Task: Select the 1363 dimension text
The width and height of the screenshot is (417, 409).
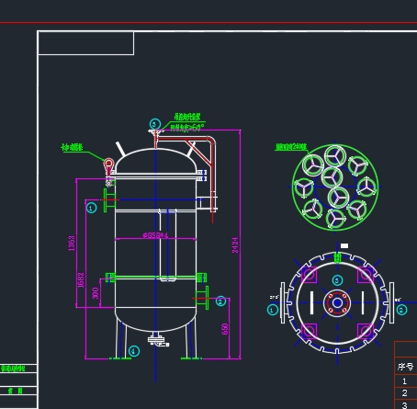Action: click(72, 244)
